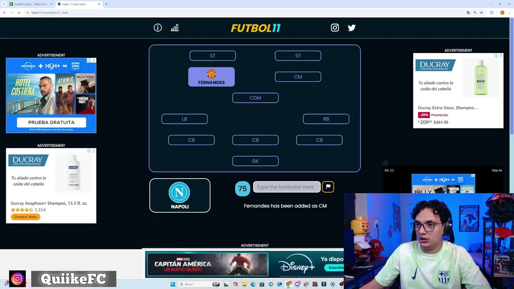Open Chrome three-dot menu

click(509, 12)
